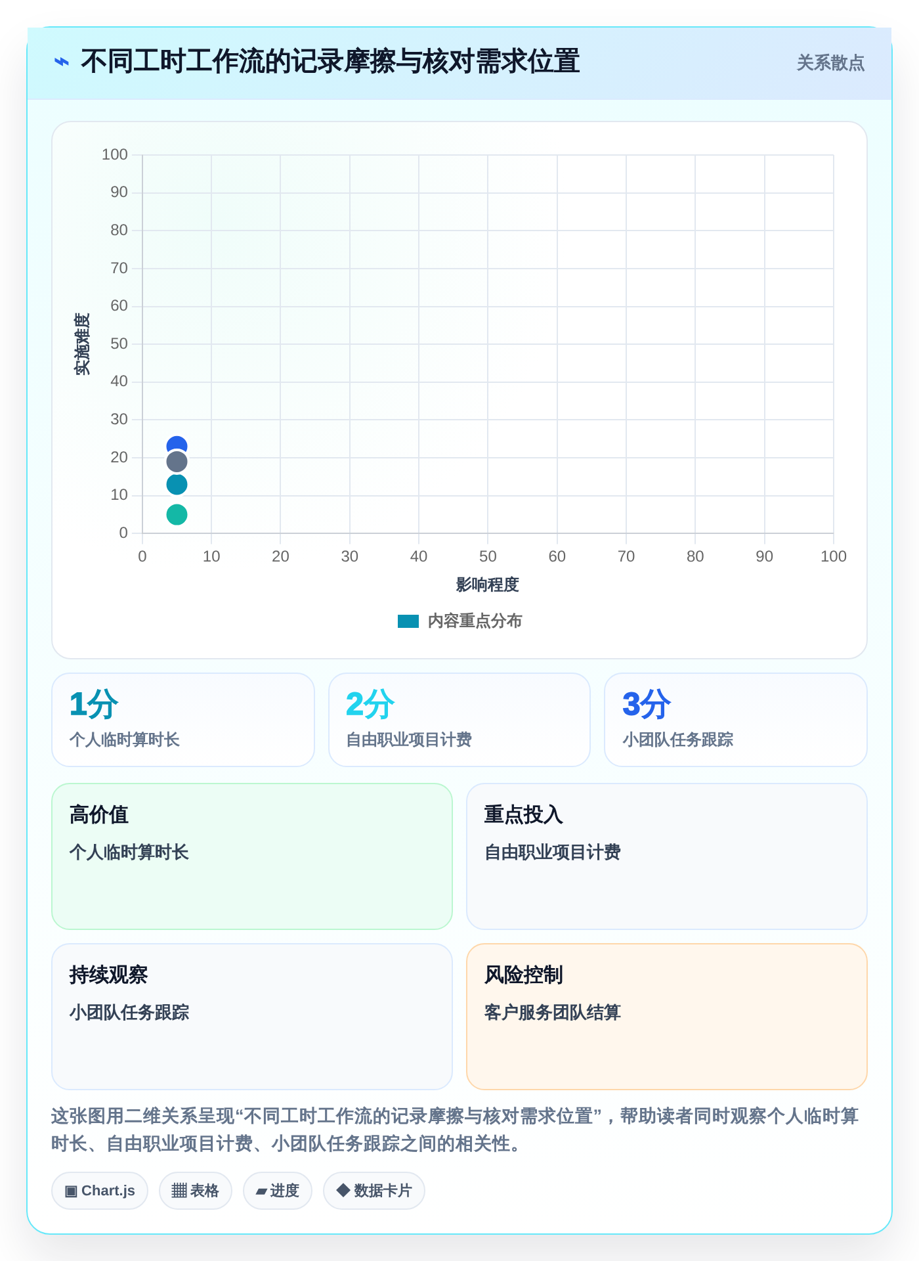The image size is (919, 1261).
Task: Open the 重点投入 quadrant card
Action: 667,856
